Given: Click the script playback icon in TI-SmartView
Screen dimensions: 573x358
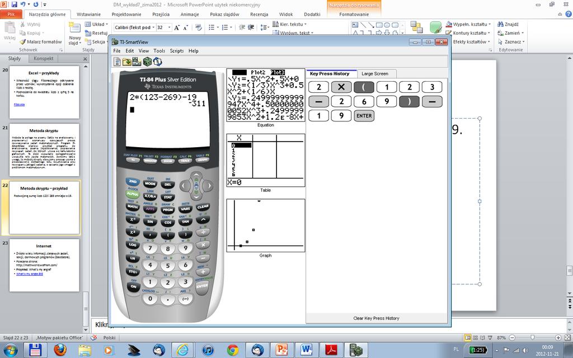Looking at the screenshot, I should point(157,62).
